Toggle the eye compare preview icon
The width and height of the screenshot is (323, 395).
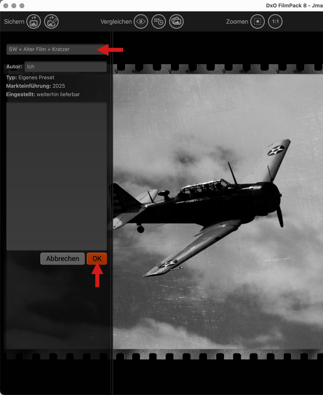click(x=141, y=22)
